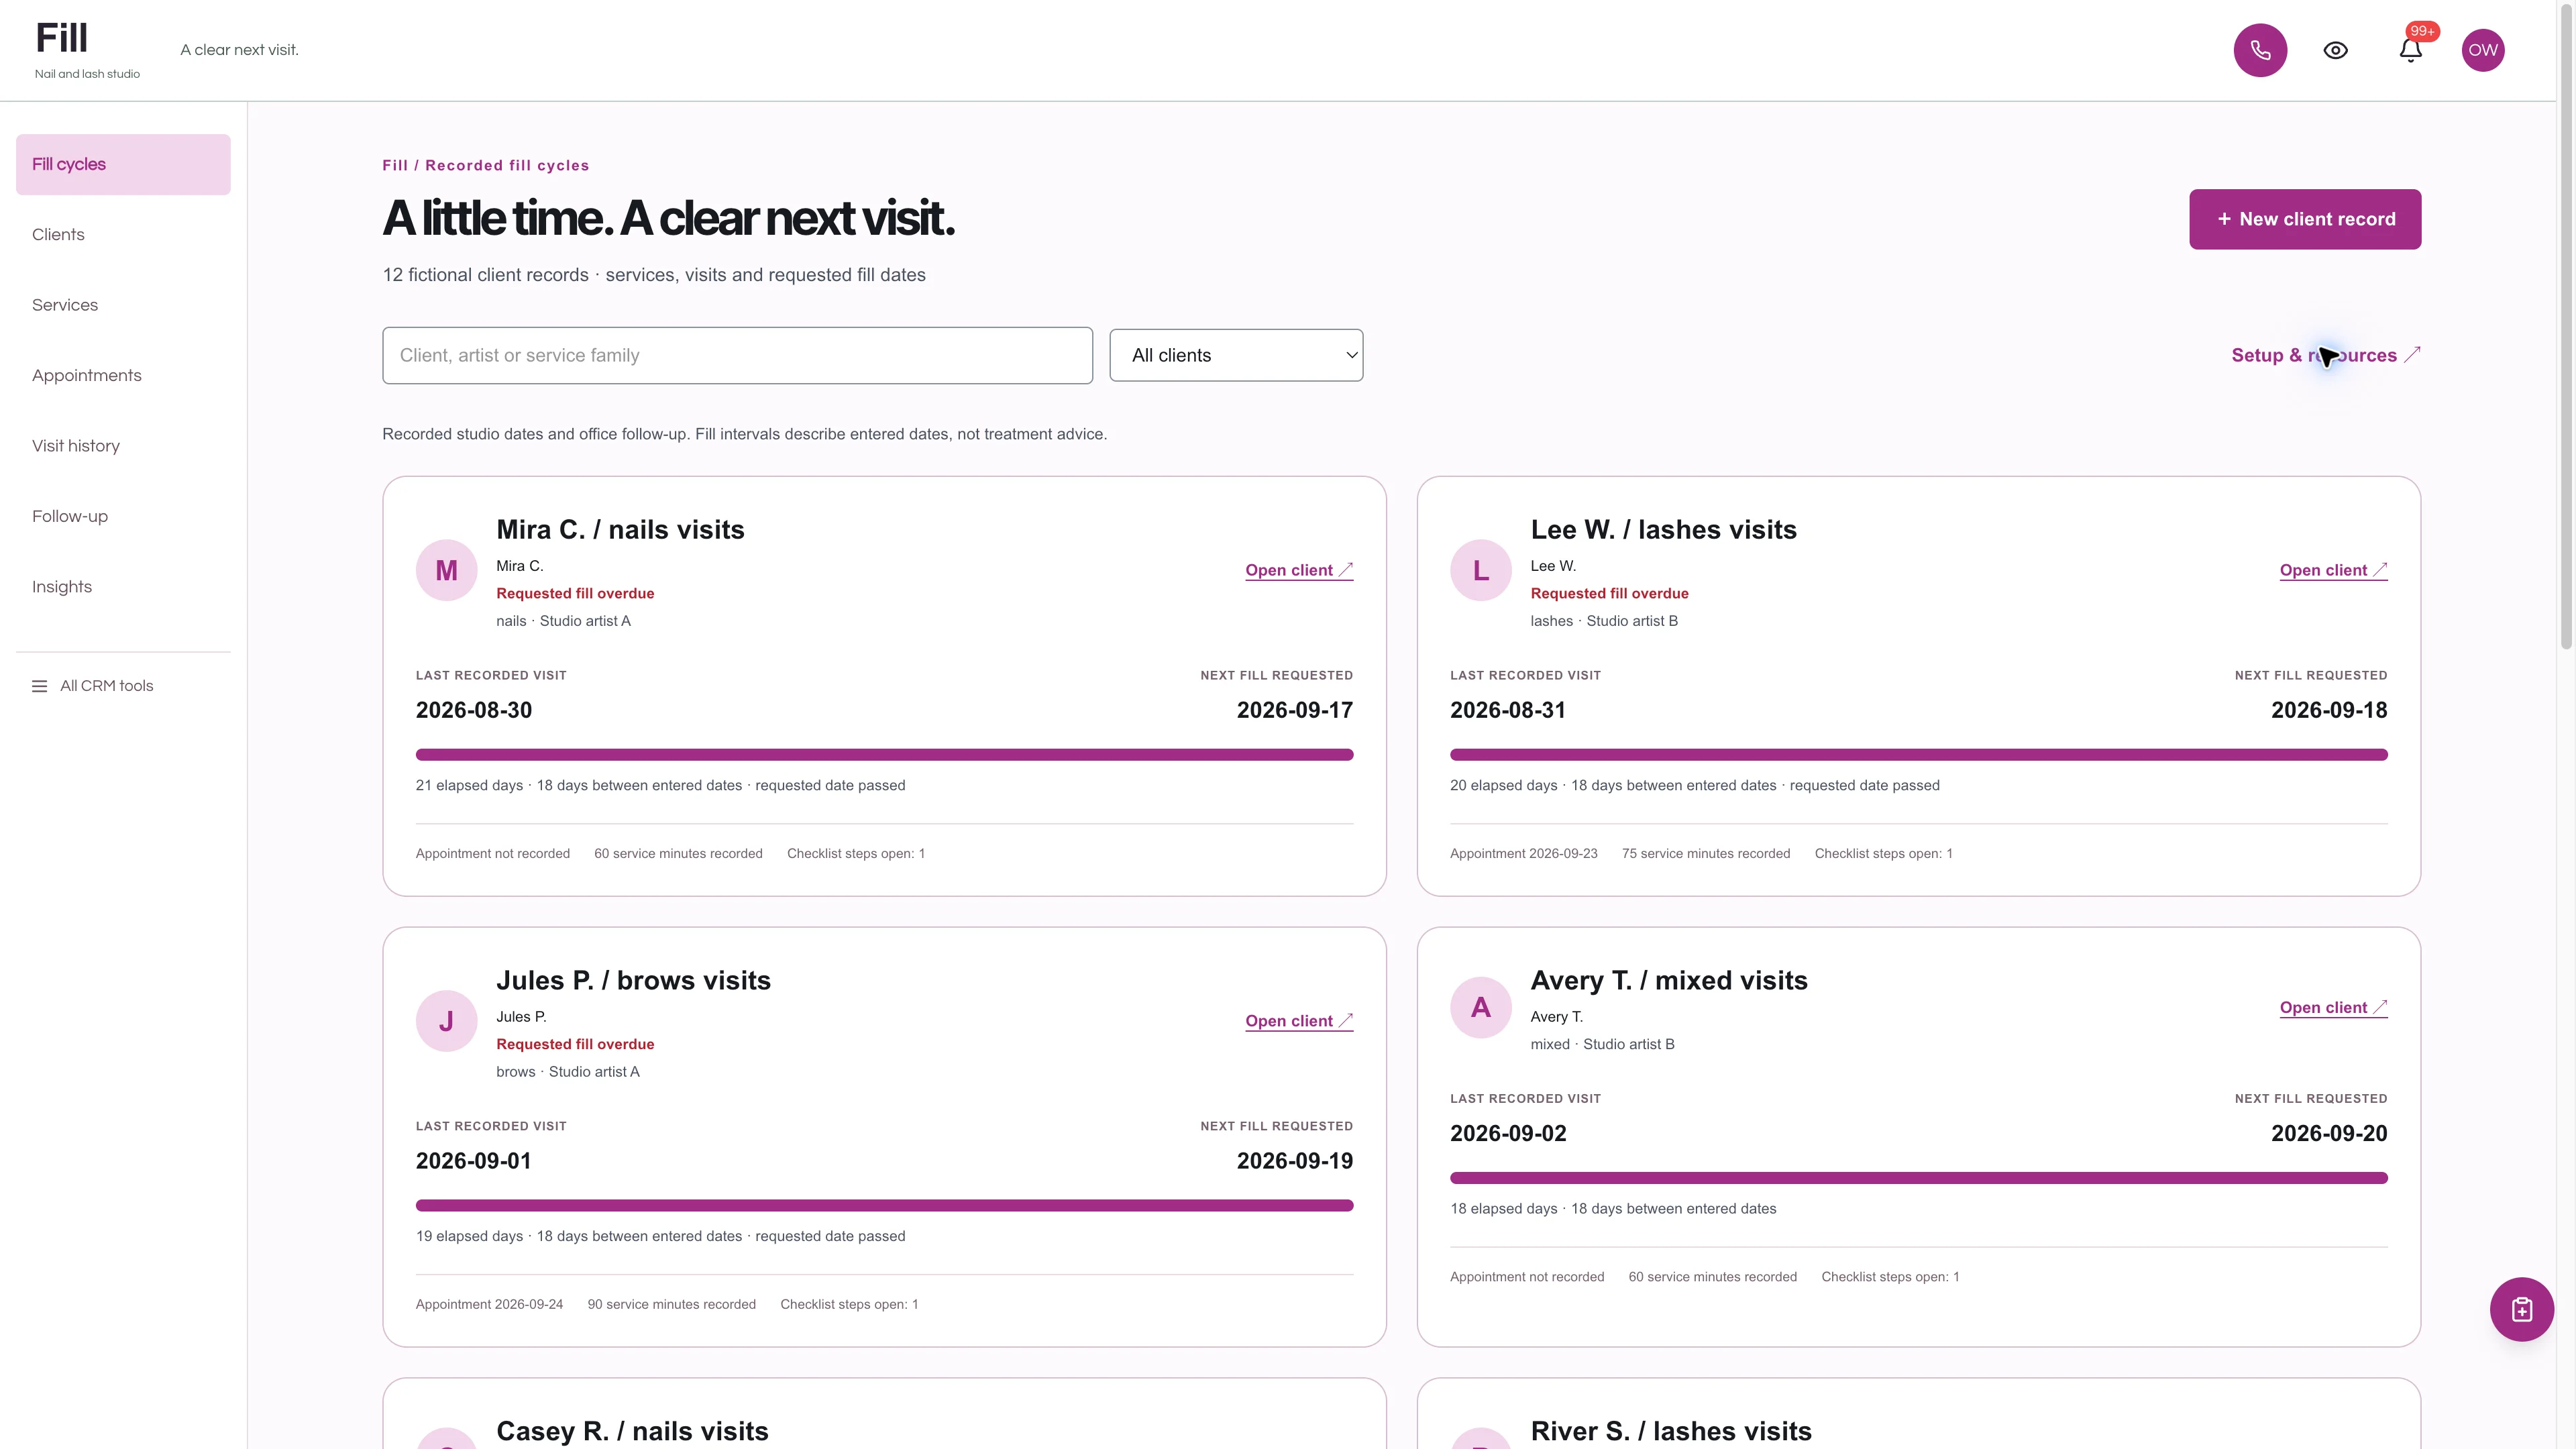Click the Lee W. / lashes visits heading
Viewport: 2576px width, 1449px height.
coord(1663,530)
